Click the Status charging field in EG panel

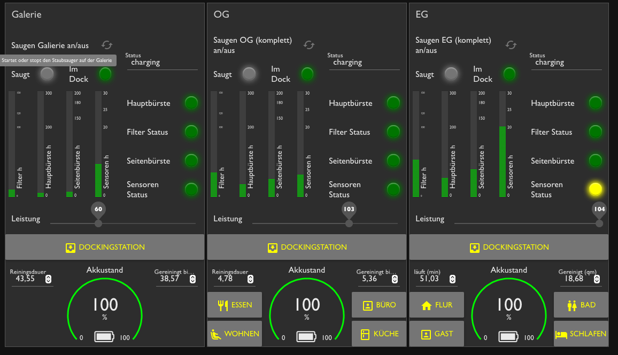566,63
